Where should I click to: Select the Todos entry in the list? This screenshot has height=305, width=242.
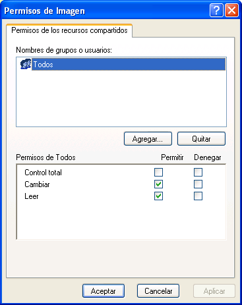point(129,65)
